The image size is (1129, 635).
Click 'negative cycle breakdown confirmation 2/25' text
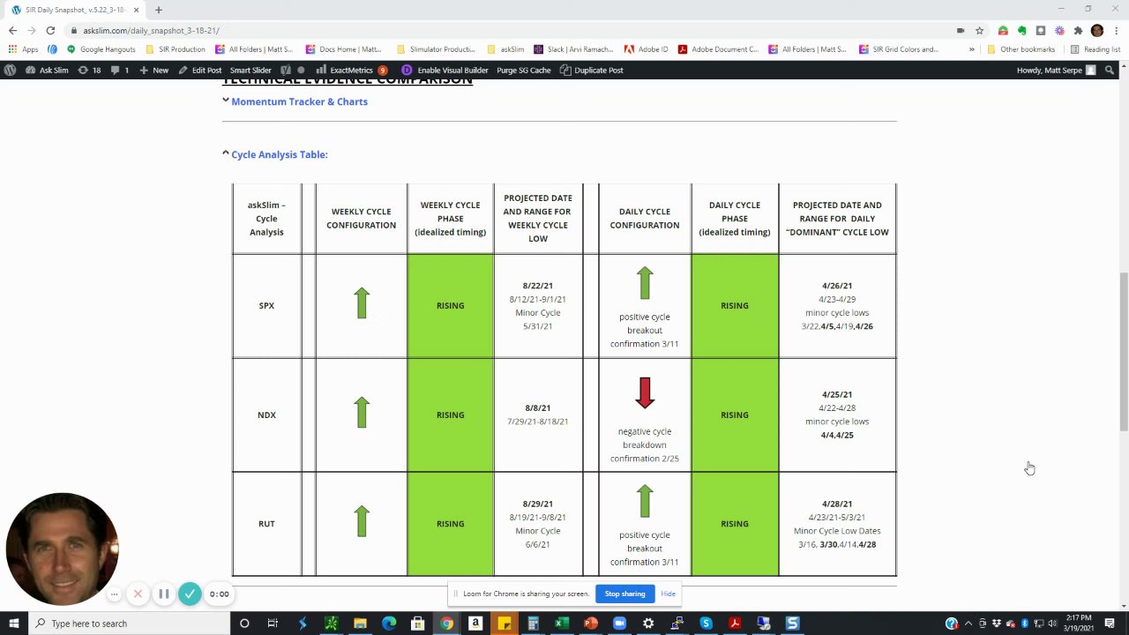pyautogui.click(x=645, y=444)
